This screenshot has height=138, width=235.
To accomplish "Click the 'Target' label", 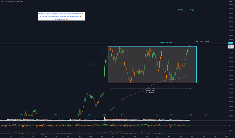I will coord(192,10).
